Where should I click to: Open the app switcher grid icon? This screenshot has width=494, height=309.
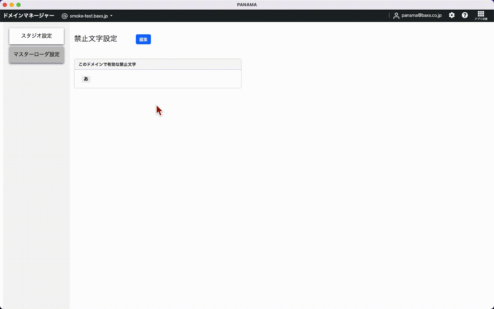click(x=481, y=15)
